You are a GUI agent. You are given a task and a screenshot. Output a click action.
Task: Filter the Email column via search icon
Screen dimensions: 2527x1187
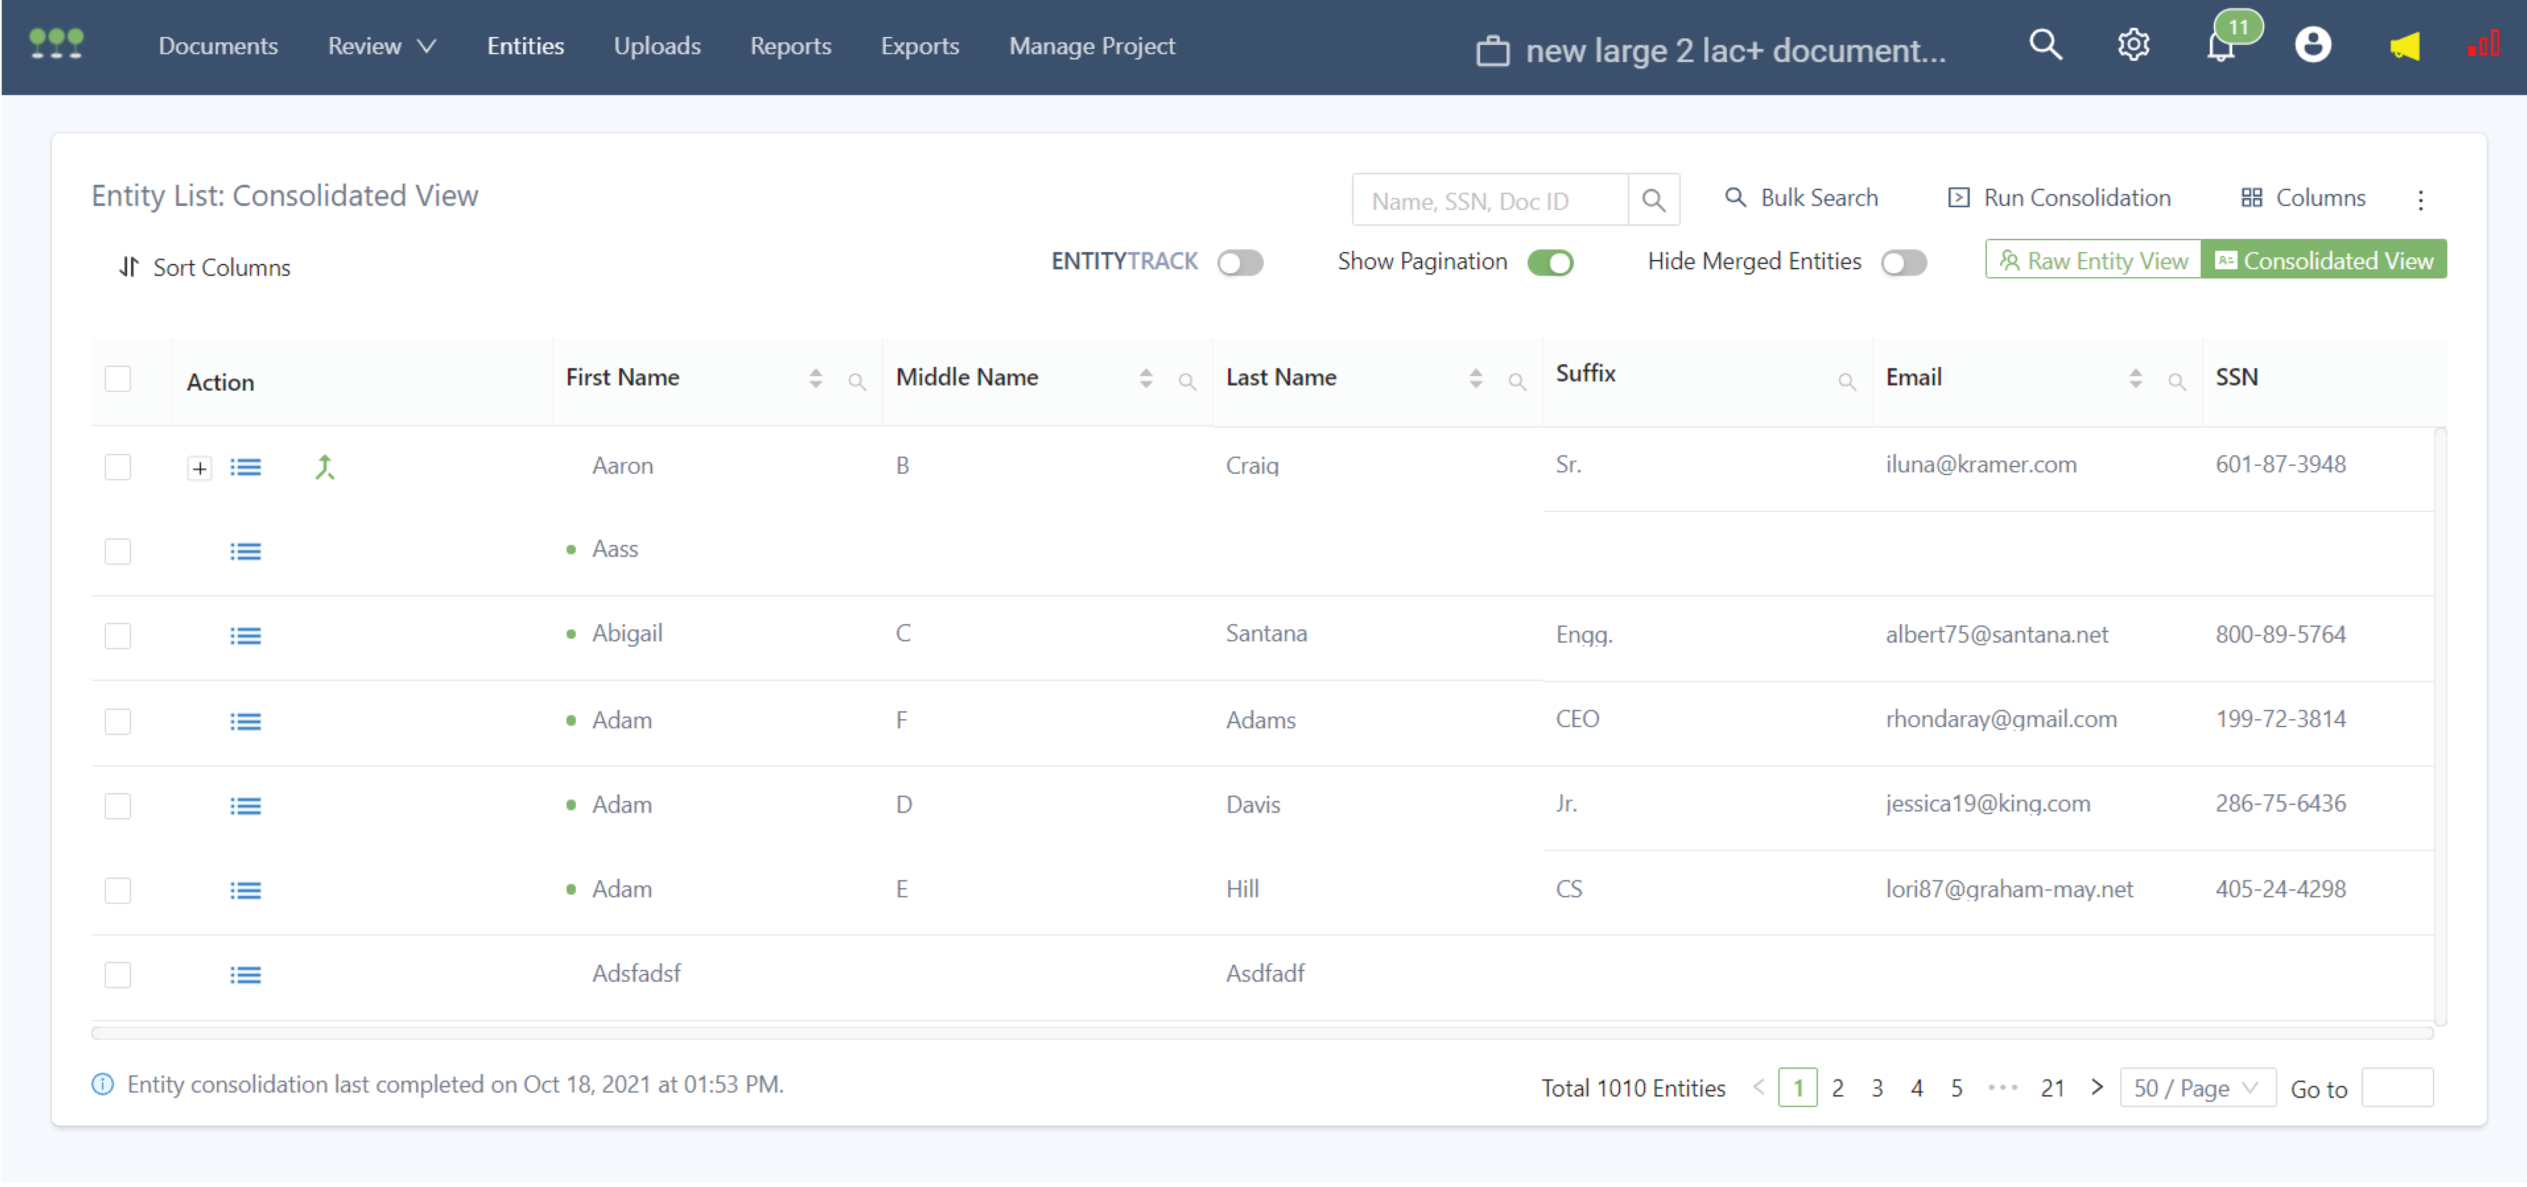(2177, 382)
